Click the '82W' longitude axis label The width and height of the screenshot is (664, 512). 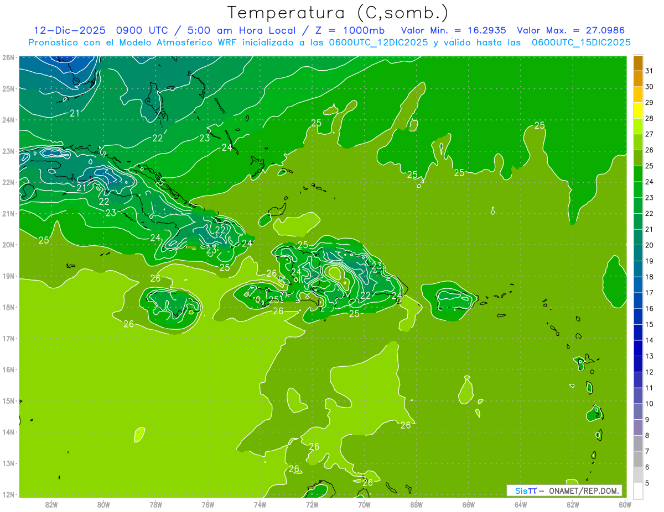click(51, 504)
